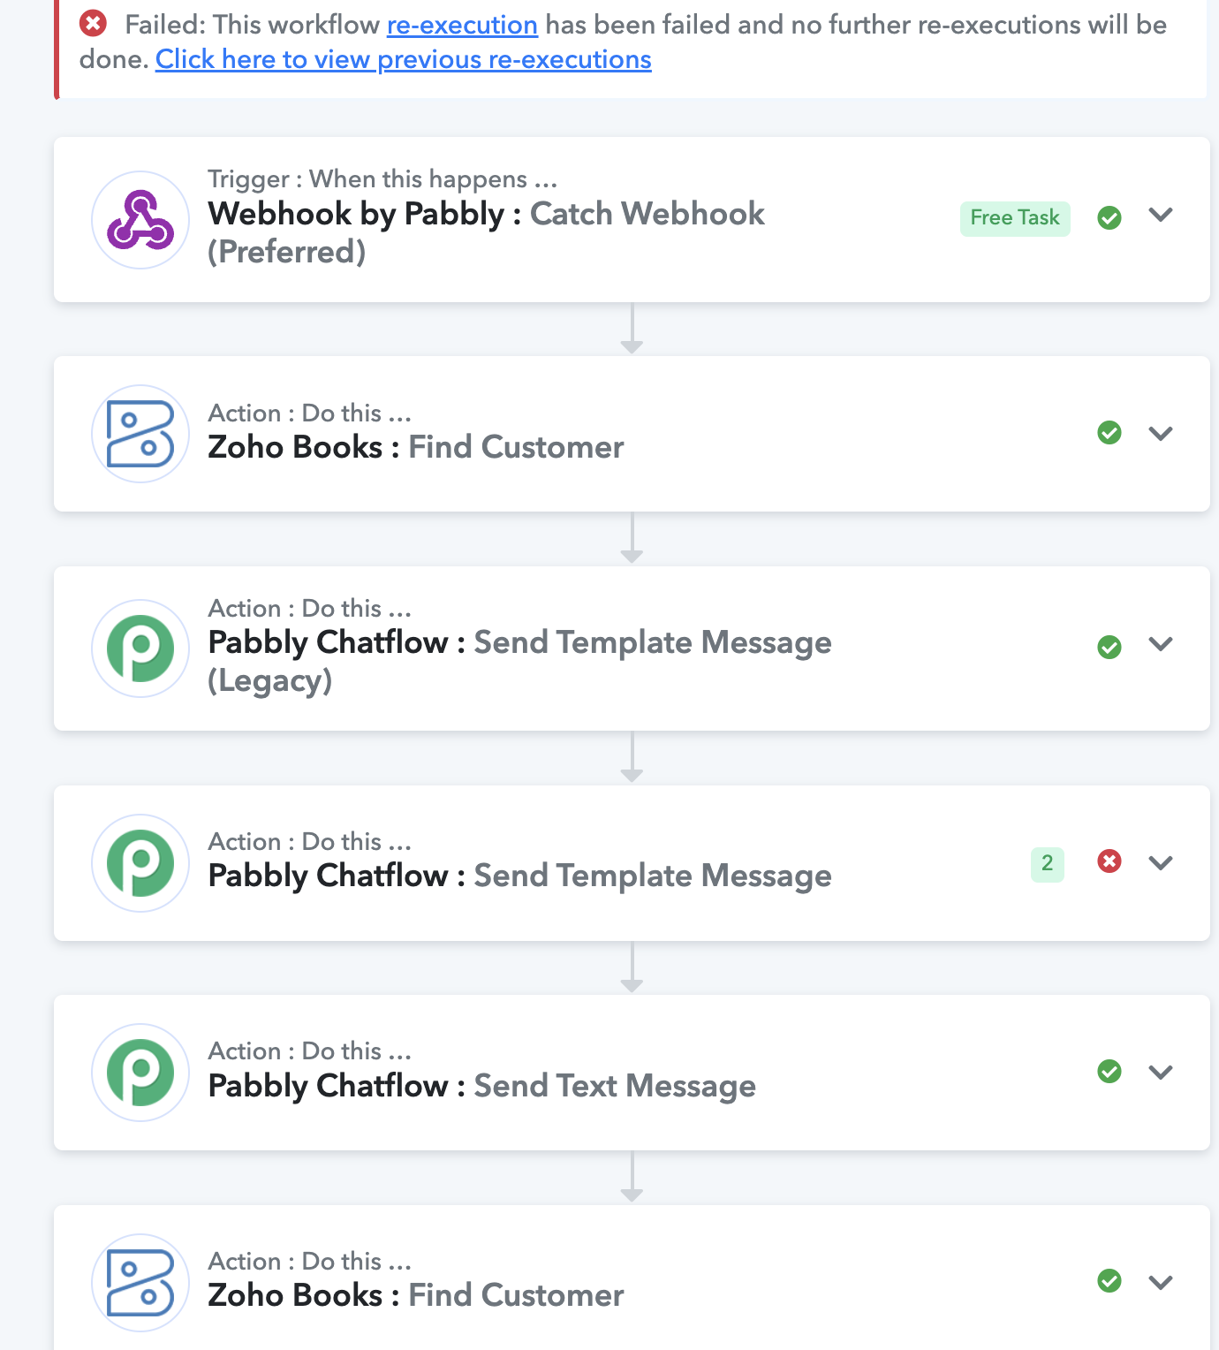Image resolution: width=1219 pixels, height=1350 pixels.
Task: Click the failed Send Template Message app icon
Action: pyautogui.click(x=140, y=863)
